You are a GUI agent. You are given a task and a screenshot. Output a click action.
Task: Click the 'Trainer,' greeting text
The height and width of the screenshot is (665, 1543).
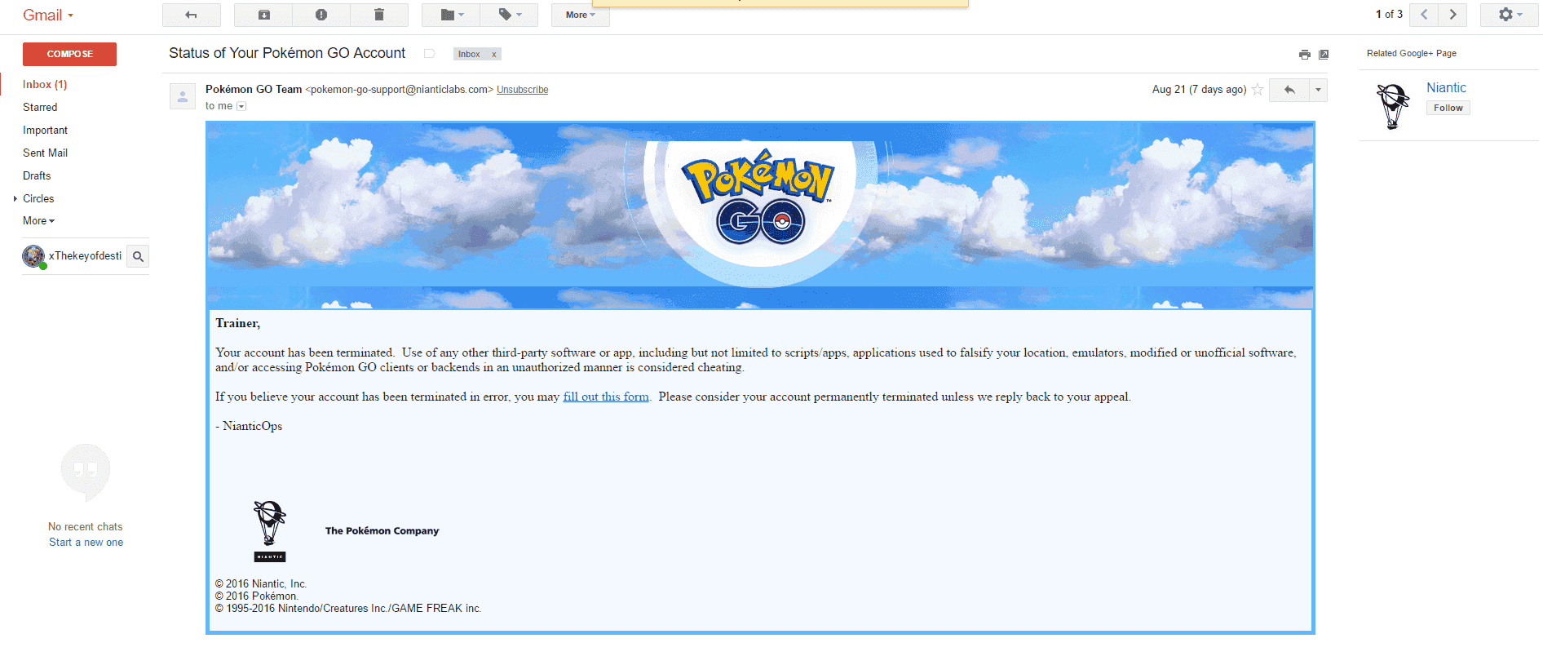click(x=237, y=323)
